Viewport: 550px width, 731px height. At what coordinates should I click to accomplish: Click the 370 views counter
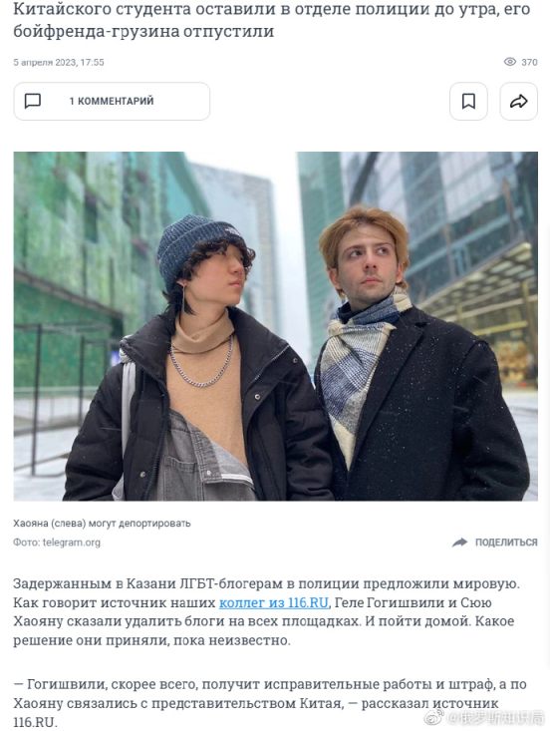click(x=529, y=62)
